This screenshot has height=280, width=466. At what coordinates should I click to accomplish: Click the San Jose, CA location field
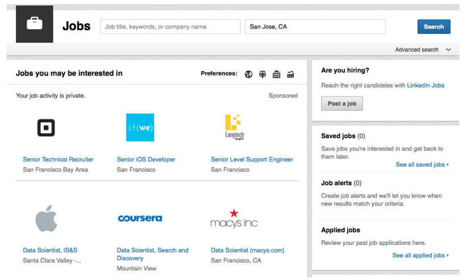click(315, 27)
